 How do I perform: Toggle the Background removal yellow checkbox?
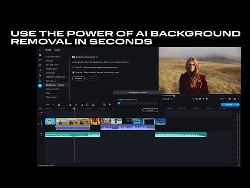[73, 57]
